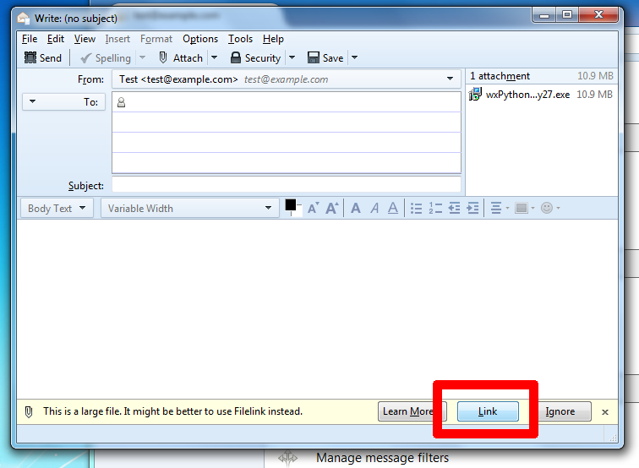Click the Subject input field

(286, 185)
